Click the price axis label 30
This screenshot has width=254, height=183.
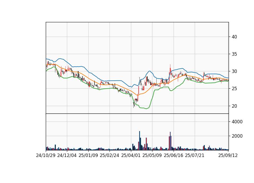coord(234,71)
